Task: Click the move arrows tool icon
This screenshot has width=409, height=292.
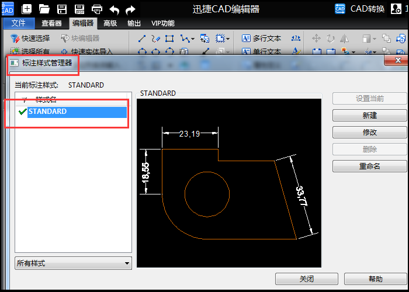Action: click(316, 39)
